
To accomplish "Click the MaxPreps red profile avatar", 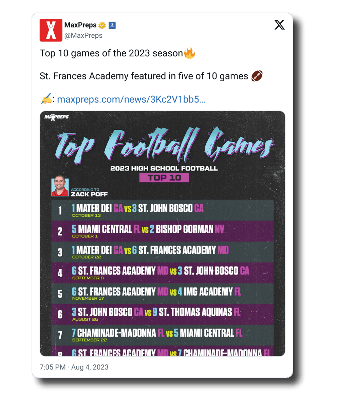I will 51,30.
